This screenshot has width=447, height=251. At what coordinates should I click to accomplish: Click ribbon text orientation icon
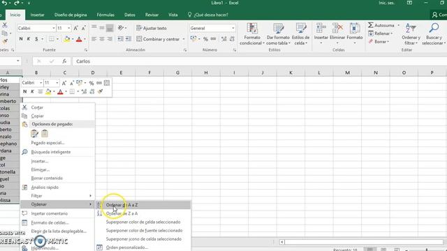tap(121, 28)
